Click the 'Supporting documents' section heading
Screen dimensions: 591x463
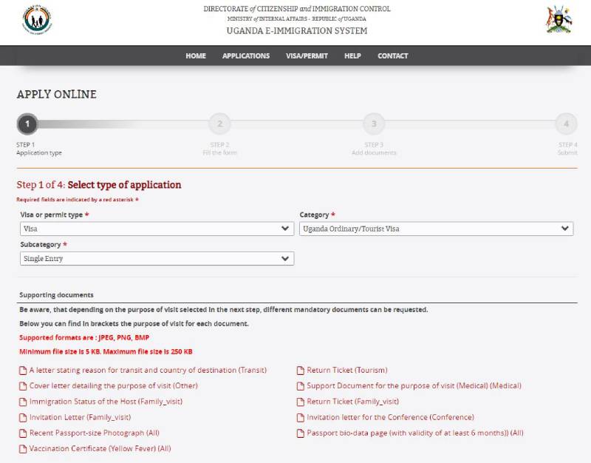pyautogui.click(x=57, y=295)
